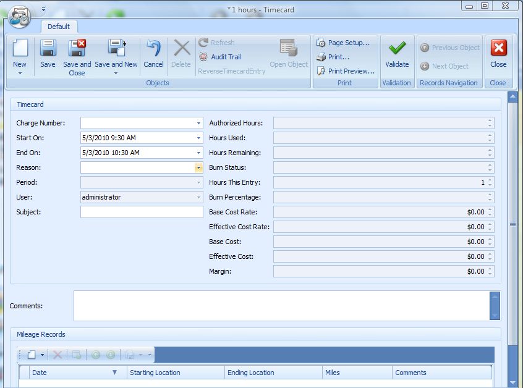Screen dimensions: 523x388
Task: Click the mileage toolbar down arrow icon
Action: tap(111, 355)
